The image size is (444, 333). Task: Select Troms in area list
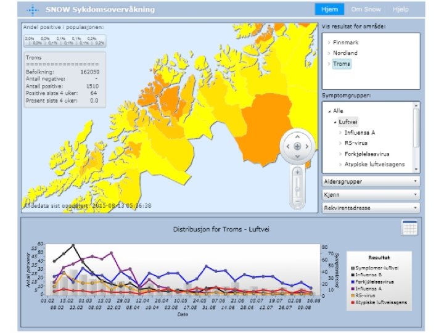tap(342, 64)
